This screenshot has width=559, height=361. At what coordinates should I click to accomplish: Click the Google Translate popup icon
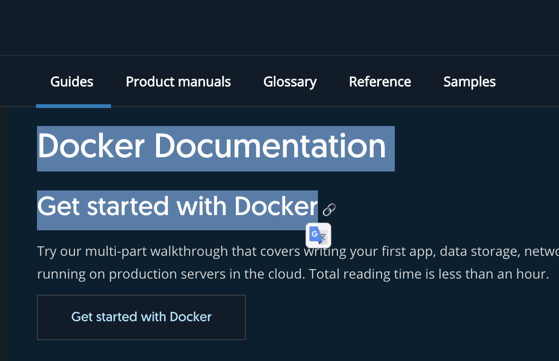(318, 235)
